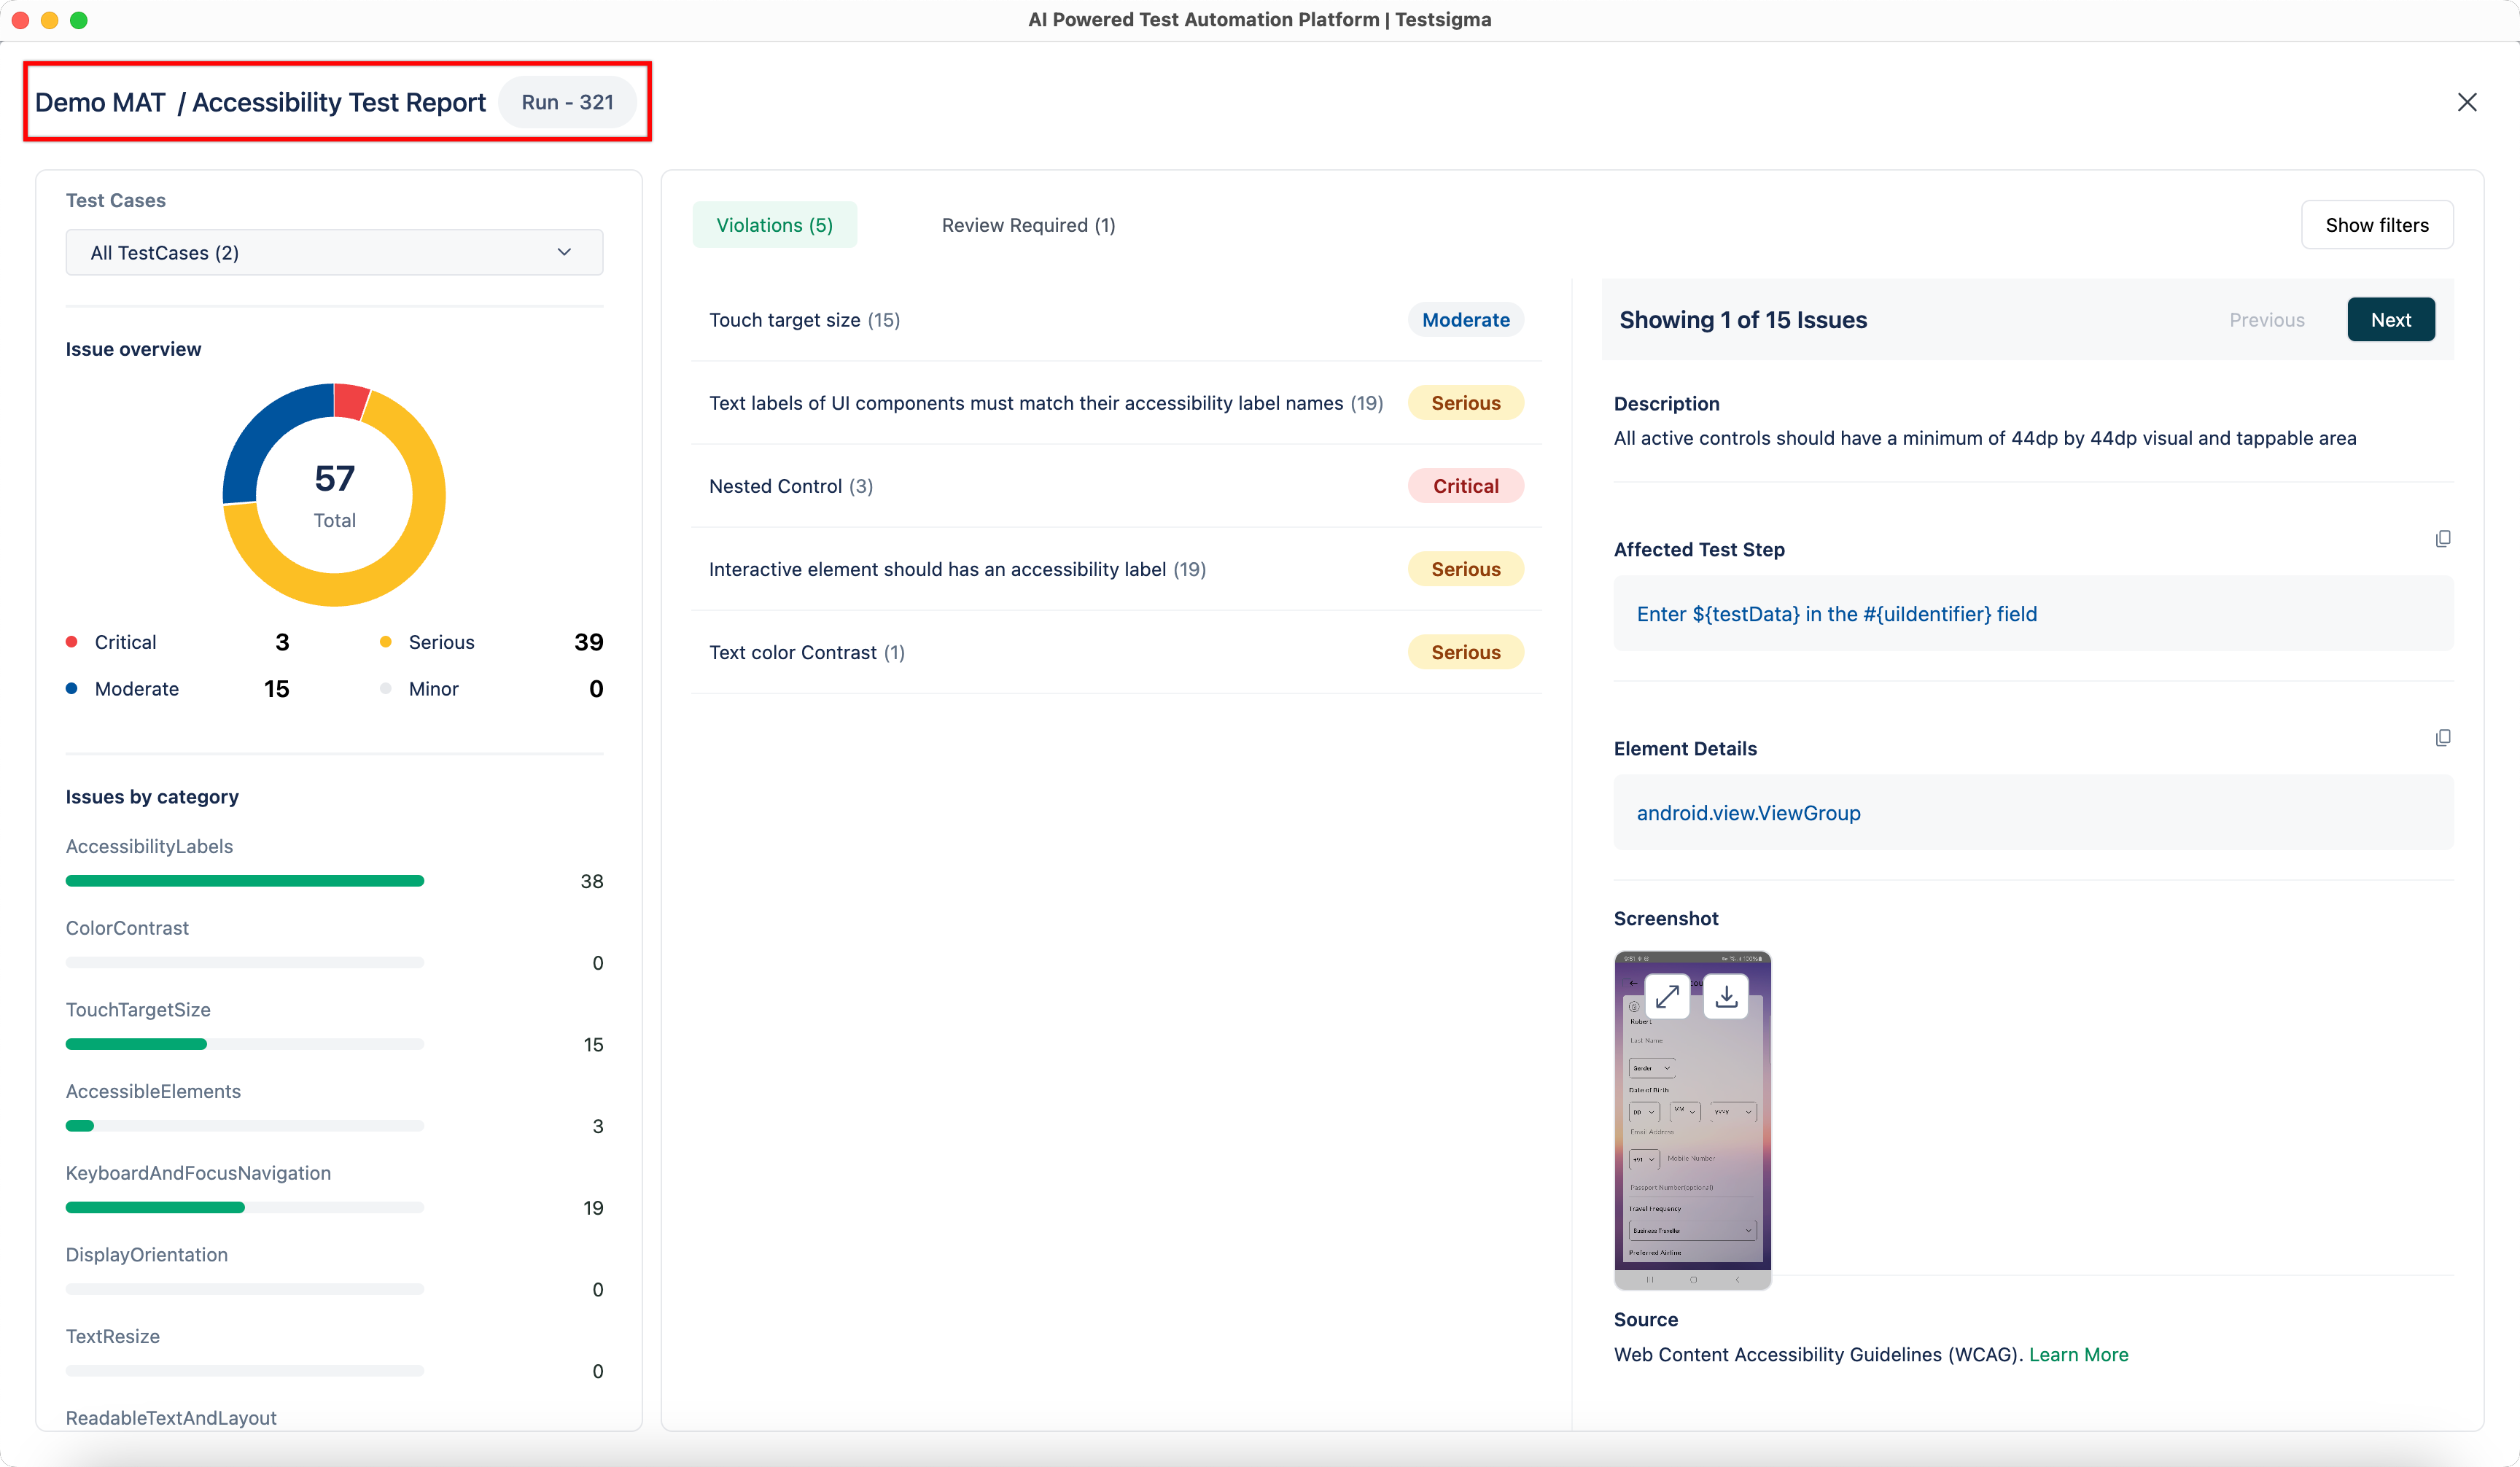Copy the Affected Test Step text

2443,539
